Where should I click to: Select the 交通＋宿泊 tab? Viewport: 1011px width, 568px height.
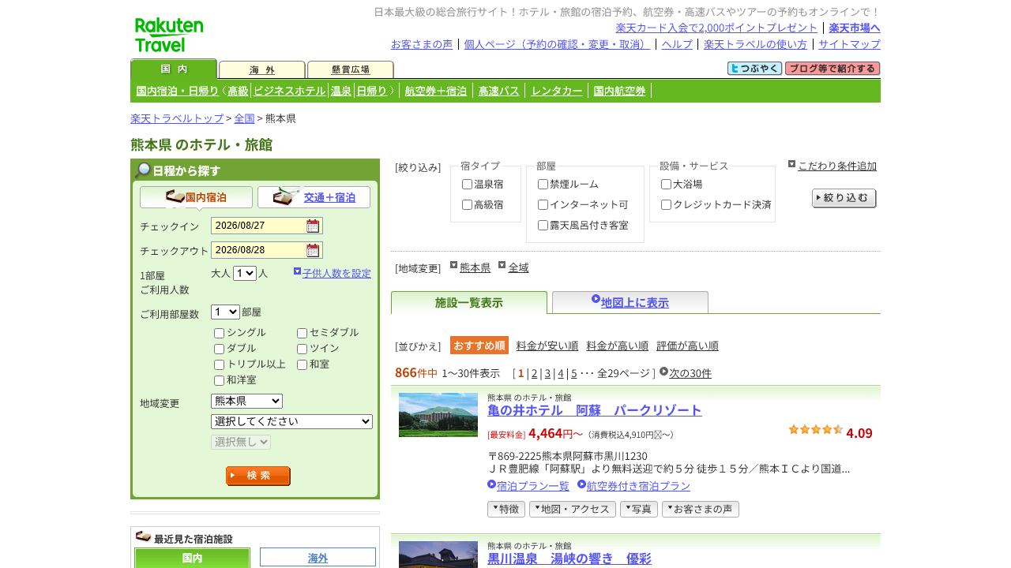pyautogui.click(x=314, y=197)
